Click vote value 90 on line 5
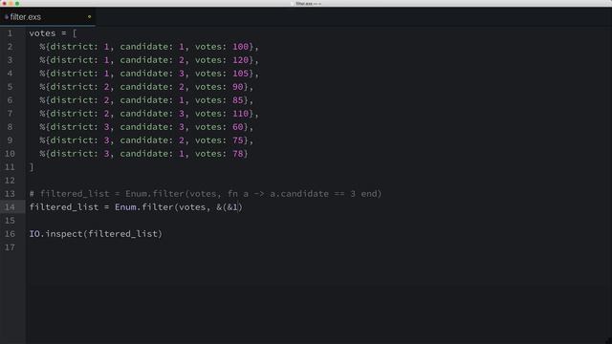Screen dimensions: 612x344 point(238,87)
